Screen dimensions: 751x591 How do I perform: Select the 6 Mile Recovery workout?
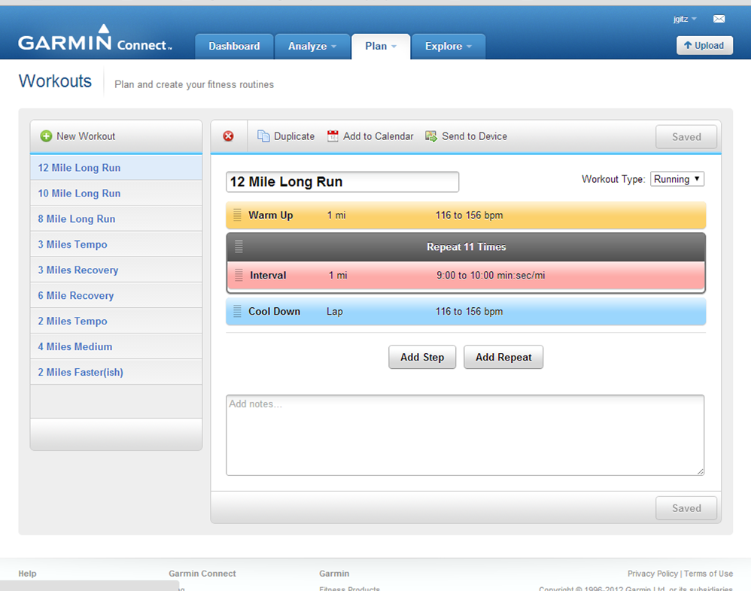click(x=116, y=295)
